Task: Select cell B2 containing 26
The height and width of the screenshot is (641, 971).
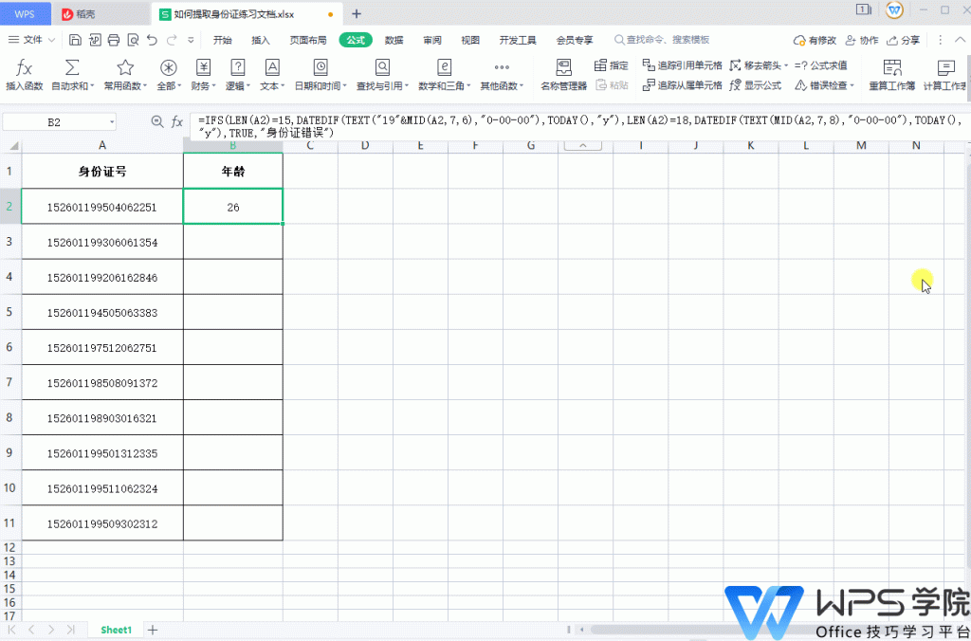Action: [x=233, y=206]
